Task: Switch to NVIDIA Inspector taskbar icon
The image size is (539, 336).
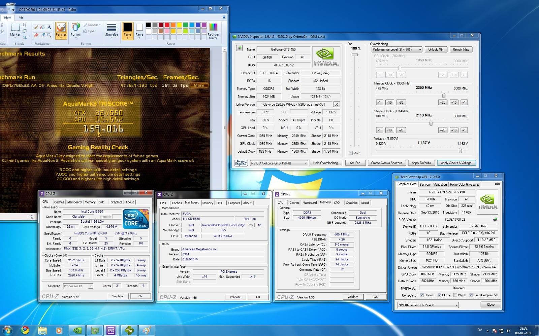Action: click(x=77, y=330)
